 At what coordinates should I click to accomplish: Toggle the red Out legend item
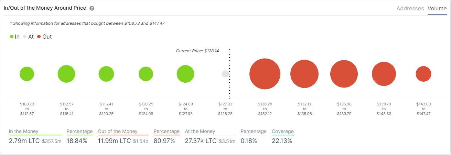44,37
